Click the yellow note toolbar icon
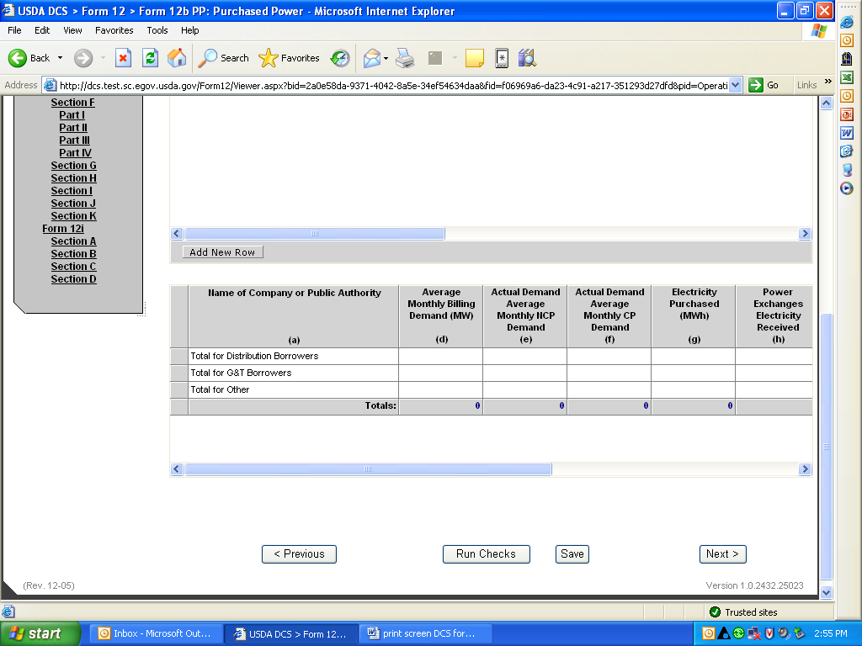Screen dimensions: 862x646 pos(475,58)
